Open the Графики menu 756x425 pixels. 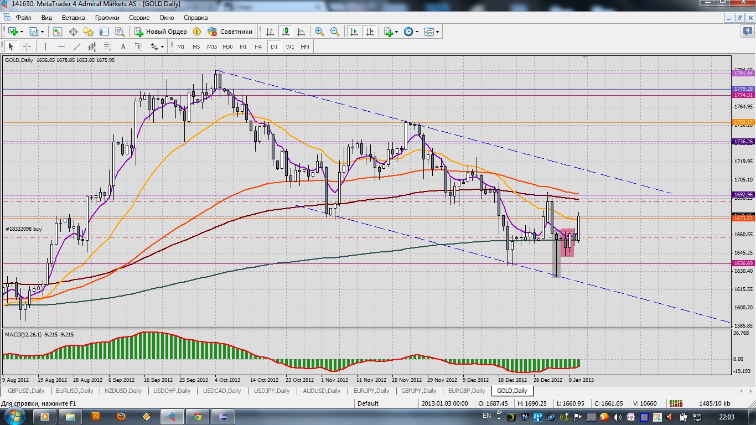[x=107, y=18]
